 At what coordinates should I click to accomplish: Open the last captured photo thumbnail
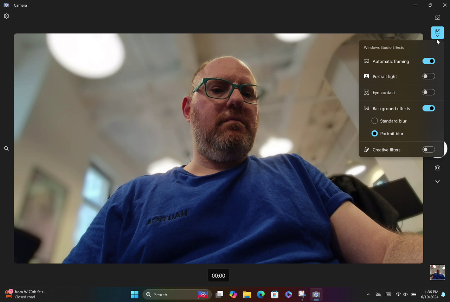click(437, 272)
